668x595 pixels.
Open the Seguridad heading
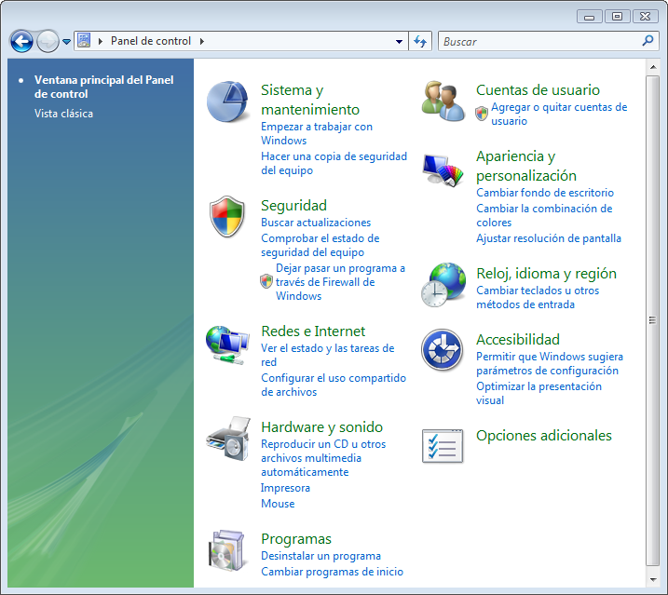point(294,205)
